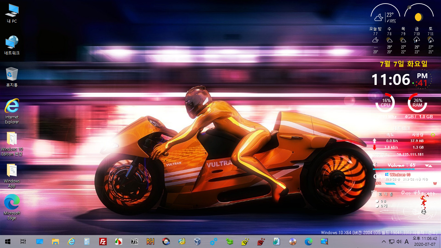Click the blue desktop monitor taskbar icon
Image resolution: width=441 pixels, height=248 pixels.
tap(39, 241)
